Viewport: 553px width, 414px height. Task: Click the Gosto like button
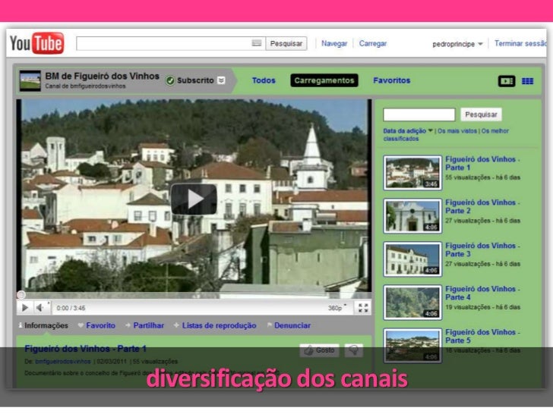click(320, 350)
